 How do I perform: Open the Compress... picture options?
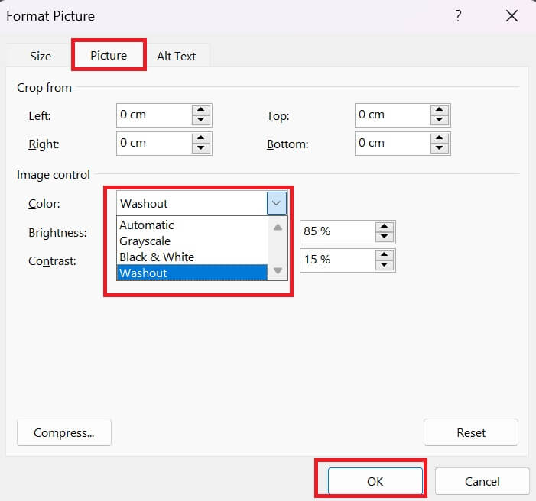[x=64, y=432]
